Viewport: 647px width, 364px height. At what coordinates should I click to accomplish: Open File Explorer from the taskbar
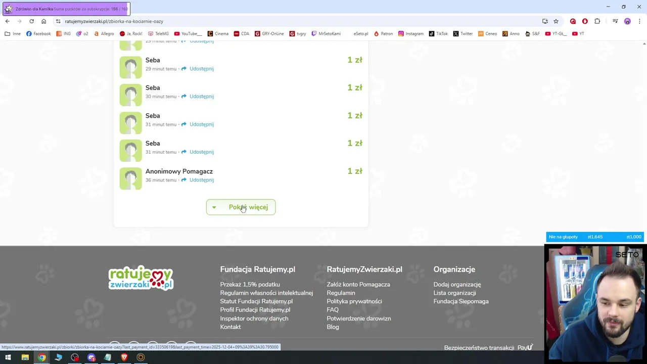(25, 357)
